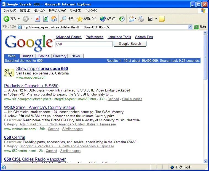The height and width of the screenshot is (171, 209).
Task: Open Products > Chipsets > SiS650 result
Action: [x=31, y=86]
